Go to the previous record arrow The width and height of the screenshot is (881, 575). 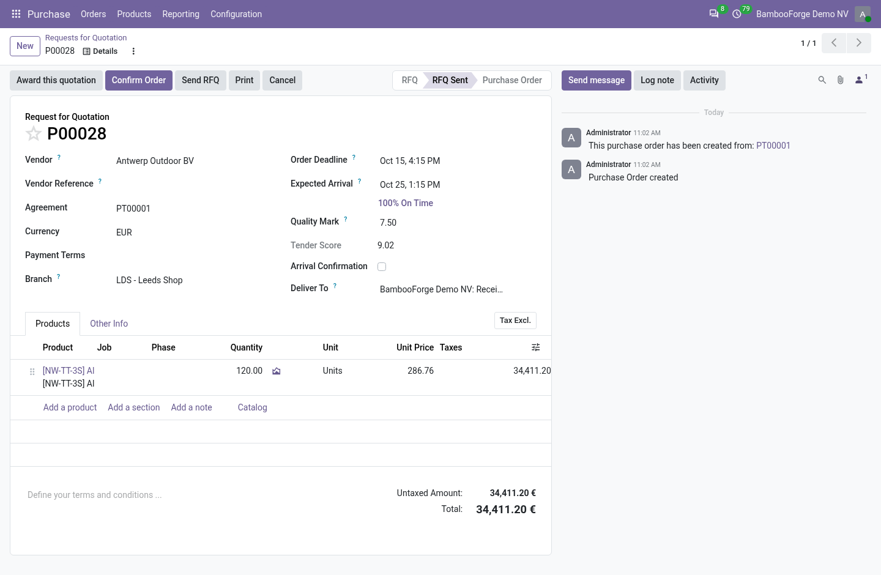tap(834, 43)
